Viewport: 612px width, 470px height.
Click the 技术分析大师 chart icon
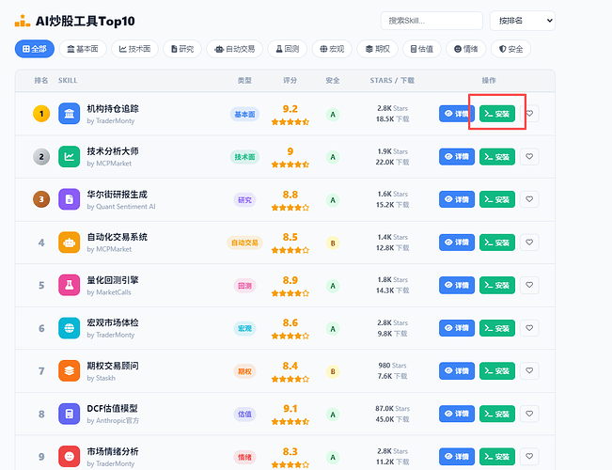(x=69, y=157)
